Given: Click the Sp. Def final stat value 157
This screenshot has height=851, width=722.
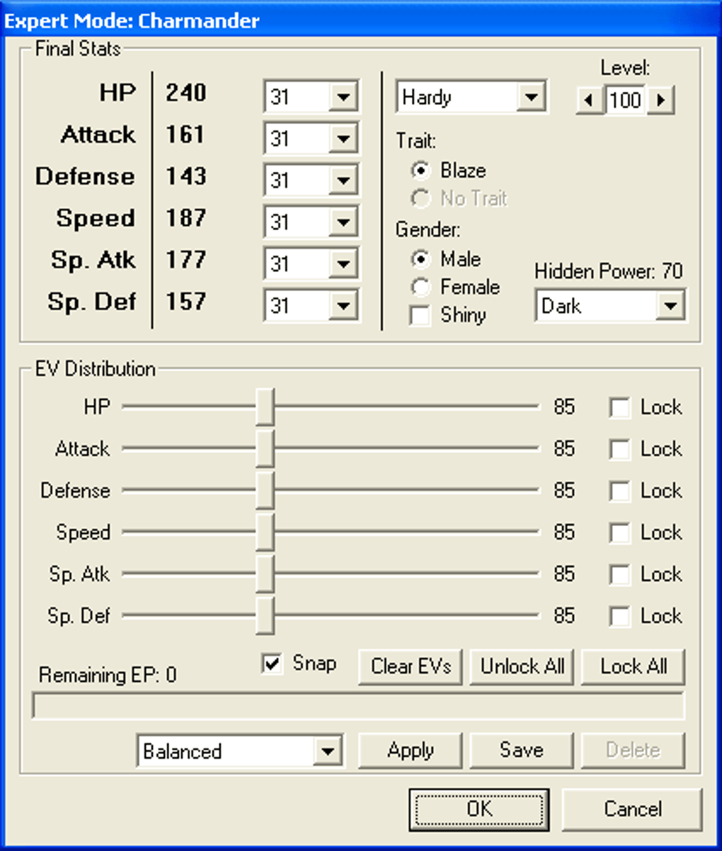Looking at the screenshot, I should pyautogui.click(x=186, y=302).
